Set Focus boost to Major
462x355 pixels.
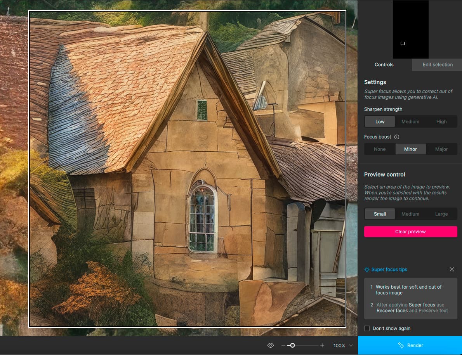click(441, 149)
